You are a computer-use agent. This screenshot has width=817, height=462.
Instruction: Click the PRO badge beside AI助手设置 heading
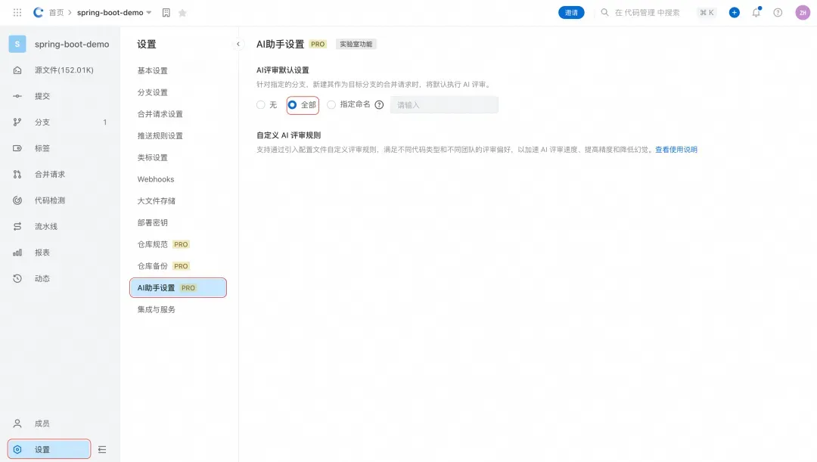pyautogui.click(x=318, y=45)
